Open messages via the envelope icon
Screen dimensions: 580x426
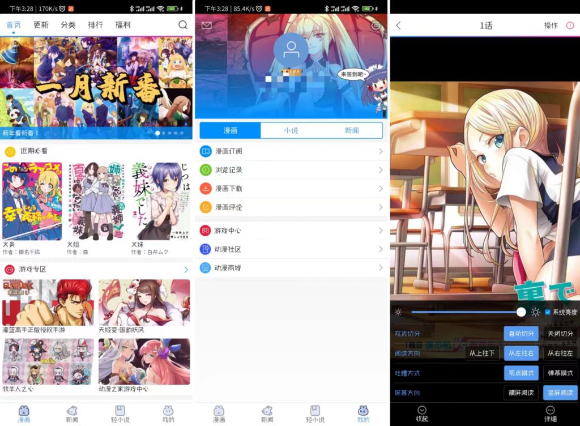point(207,25)
